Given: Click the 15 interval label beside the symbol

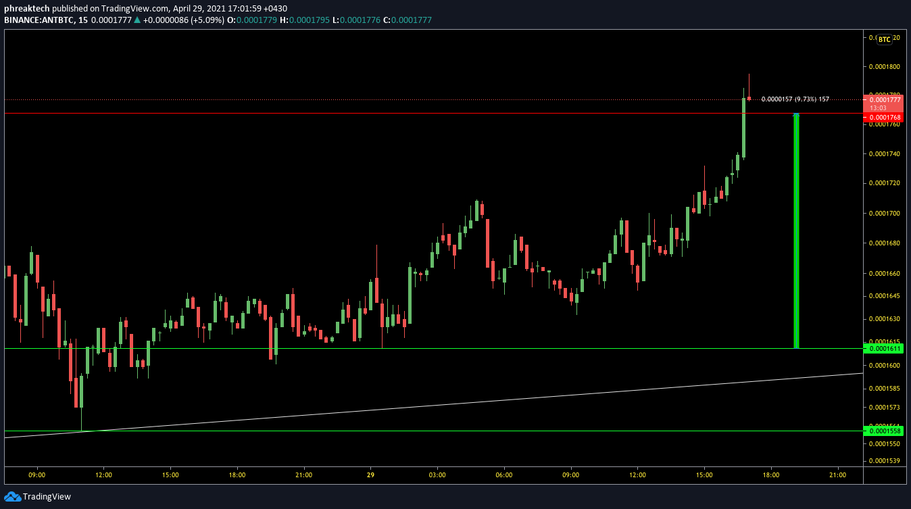Looking at the screenshot, I should tap(82, 20).
